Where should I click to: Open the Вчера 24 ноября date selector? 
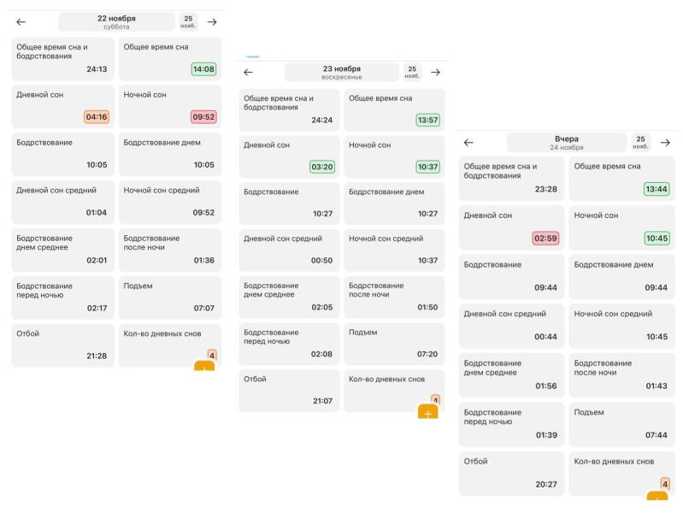(567, 142)
